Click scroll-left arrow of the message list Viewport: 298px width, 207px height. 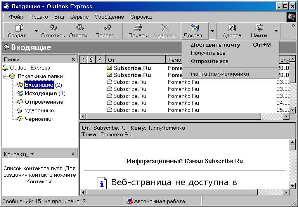(83, 116)
